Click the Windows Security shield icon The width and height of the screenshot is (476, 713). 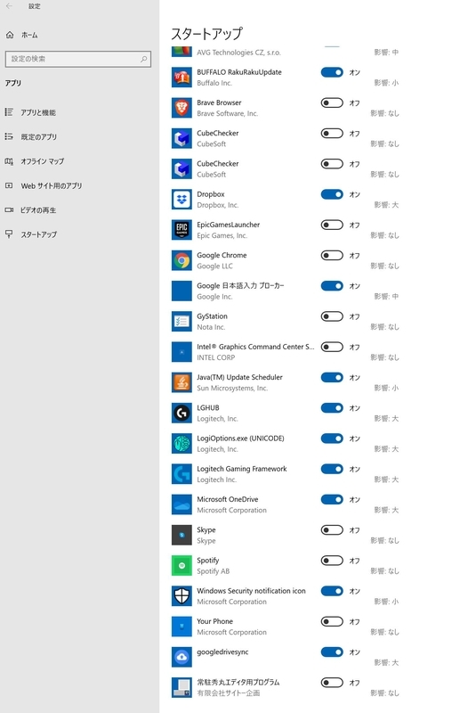182,595
